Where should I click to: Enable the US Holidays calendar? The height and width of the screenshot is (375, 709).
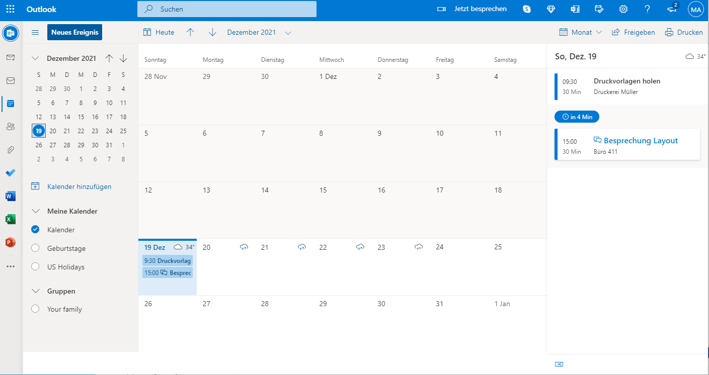point(35,267)
